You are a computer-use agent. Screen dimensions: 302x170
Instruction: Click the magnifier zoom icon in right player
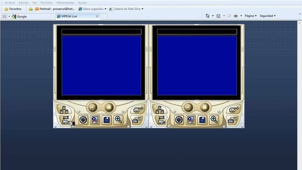214,120
